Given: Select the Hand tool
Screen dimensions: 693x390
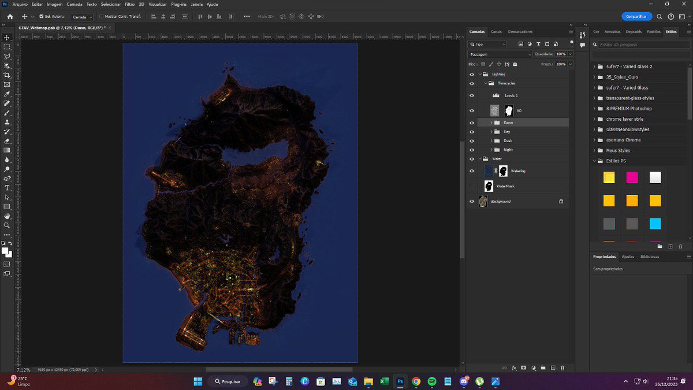Looking at the screenshot, I should [x=7, y=216].
